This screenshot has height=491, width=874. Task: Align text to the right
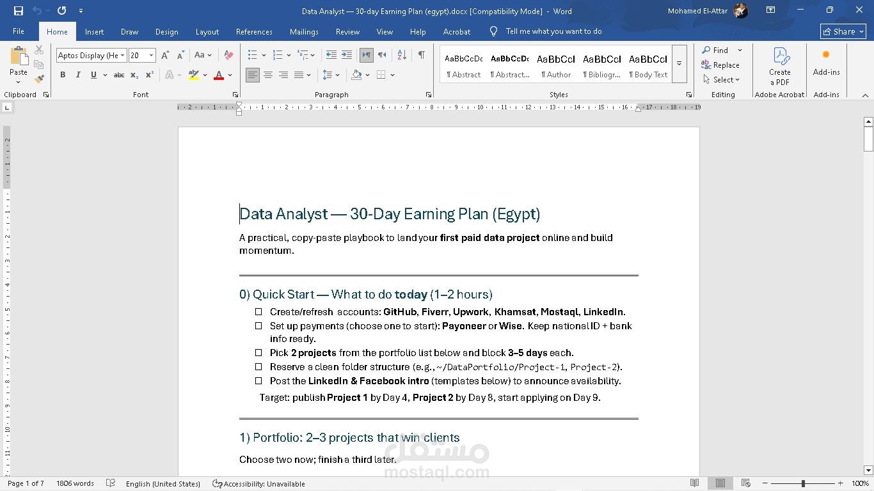coord(283,75)
